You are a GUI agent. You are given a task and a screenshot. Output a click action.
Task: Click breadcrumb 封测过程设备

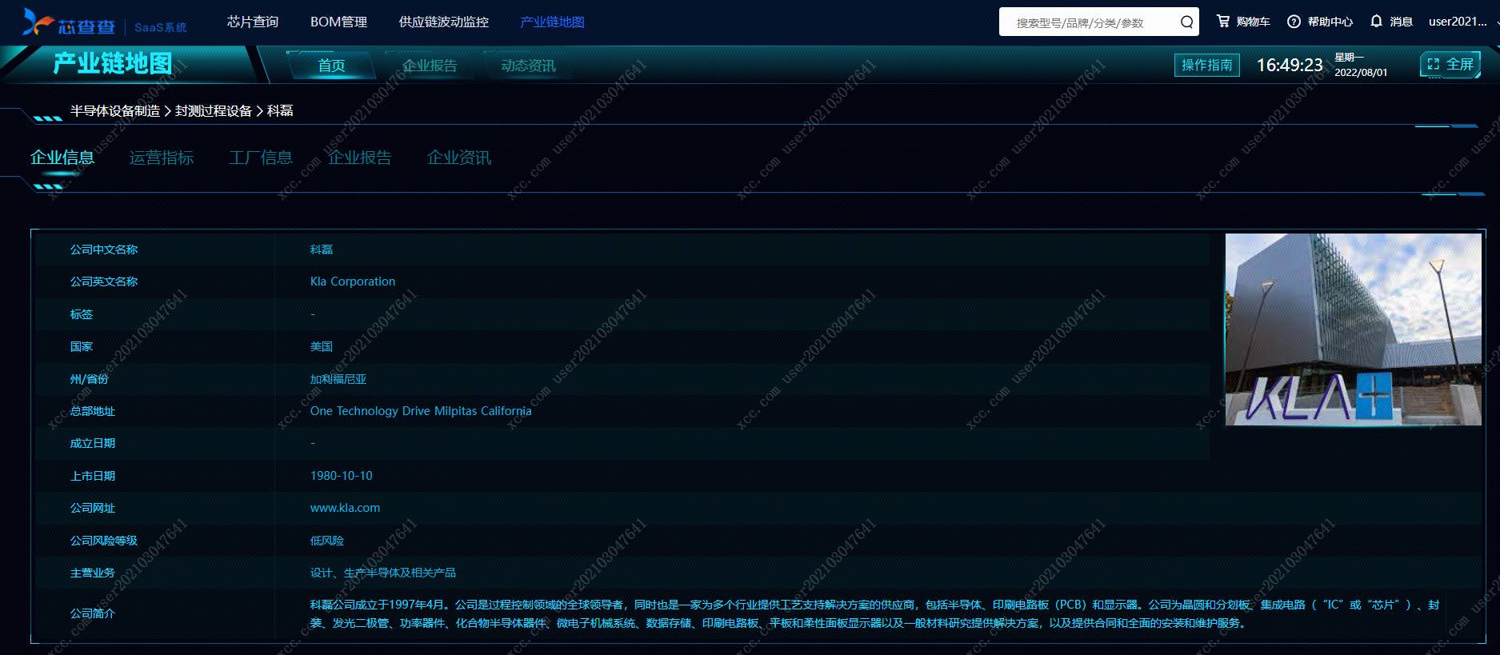[x=214, y=111]
